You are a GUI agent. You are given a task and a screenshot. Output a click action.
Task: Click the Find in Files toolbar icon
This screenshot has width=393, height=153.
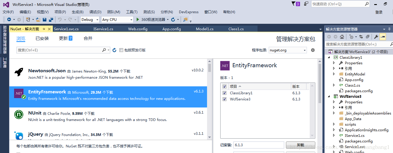(x=185, y=20)
